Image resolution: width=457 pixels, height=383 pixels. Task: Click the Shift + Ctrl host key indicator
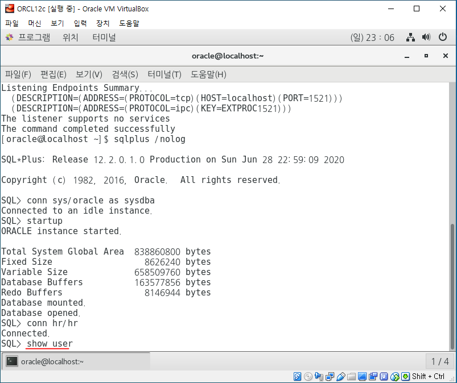click(428, 376)
